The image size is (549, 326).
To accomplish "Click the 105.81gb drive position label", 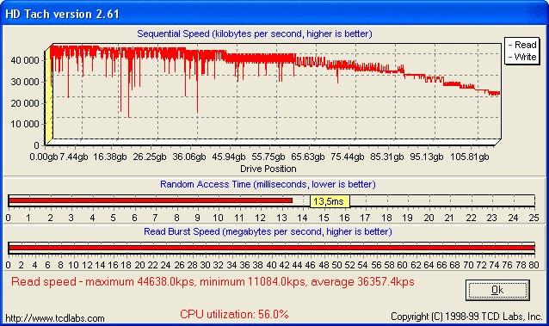I will click(469, 157).
